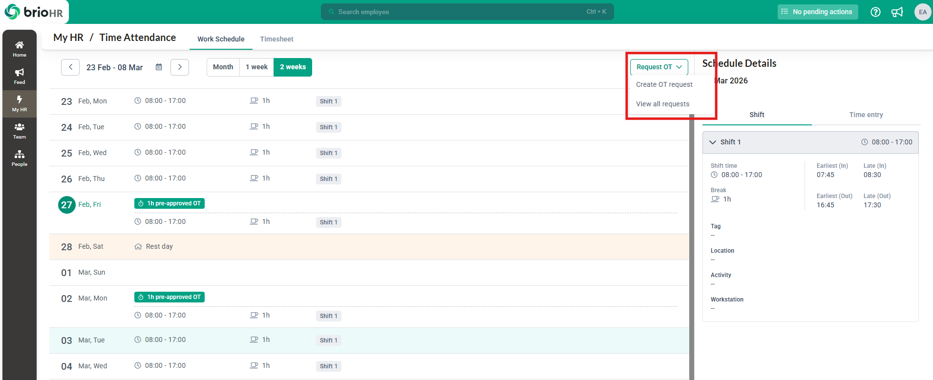Click the help question mark icon
Viewport: 933px width, 380px height.
tap(875, 12)
